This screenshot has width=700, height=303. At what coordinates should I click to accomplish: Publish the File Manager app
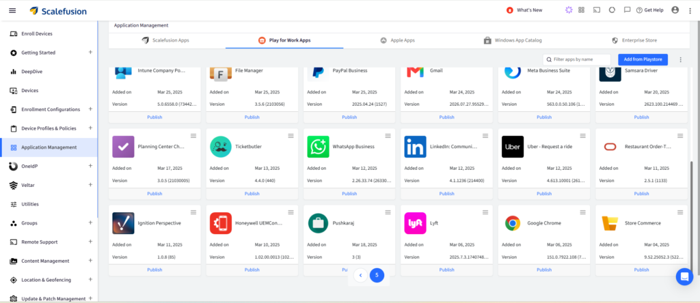coord(252,117)
